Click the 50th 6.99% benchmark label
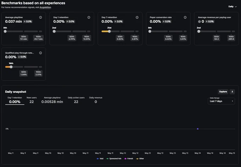Viewport: 241px width, 167px height. (x=72, y=38)
